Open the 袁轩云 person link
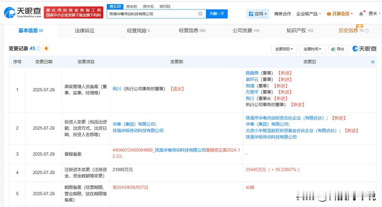 pyautogui.click(x=252, y=79)
